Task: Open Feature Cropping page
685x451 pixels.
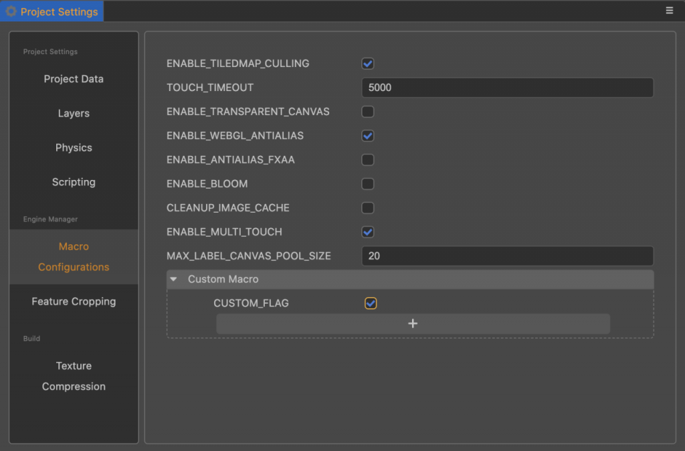Action: pos(74,302)
